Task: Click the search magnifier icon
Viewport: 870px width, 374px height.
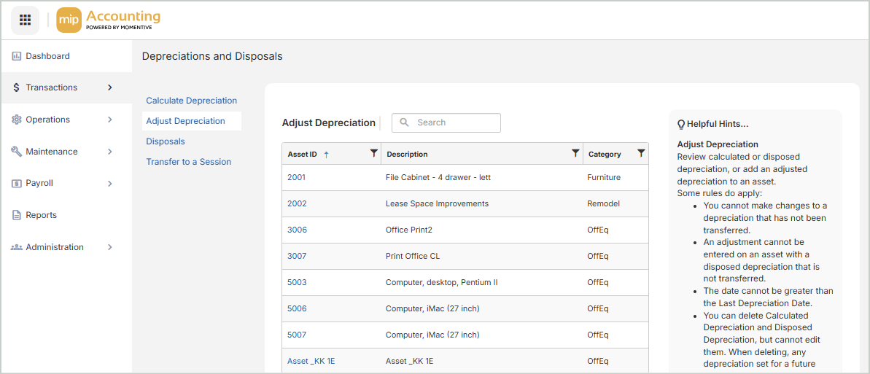Action: (405, 122)
